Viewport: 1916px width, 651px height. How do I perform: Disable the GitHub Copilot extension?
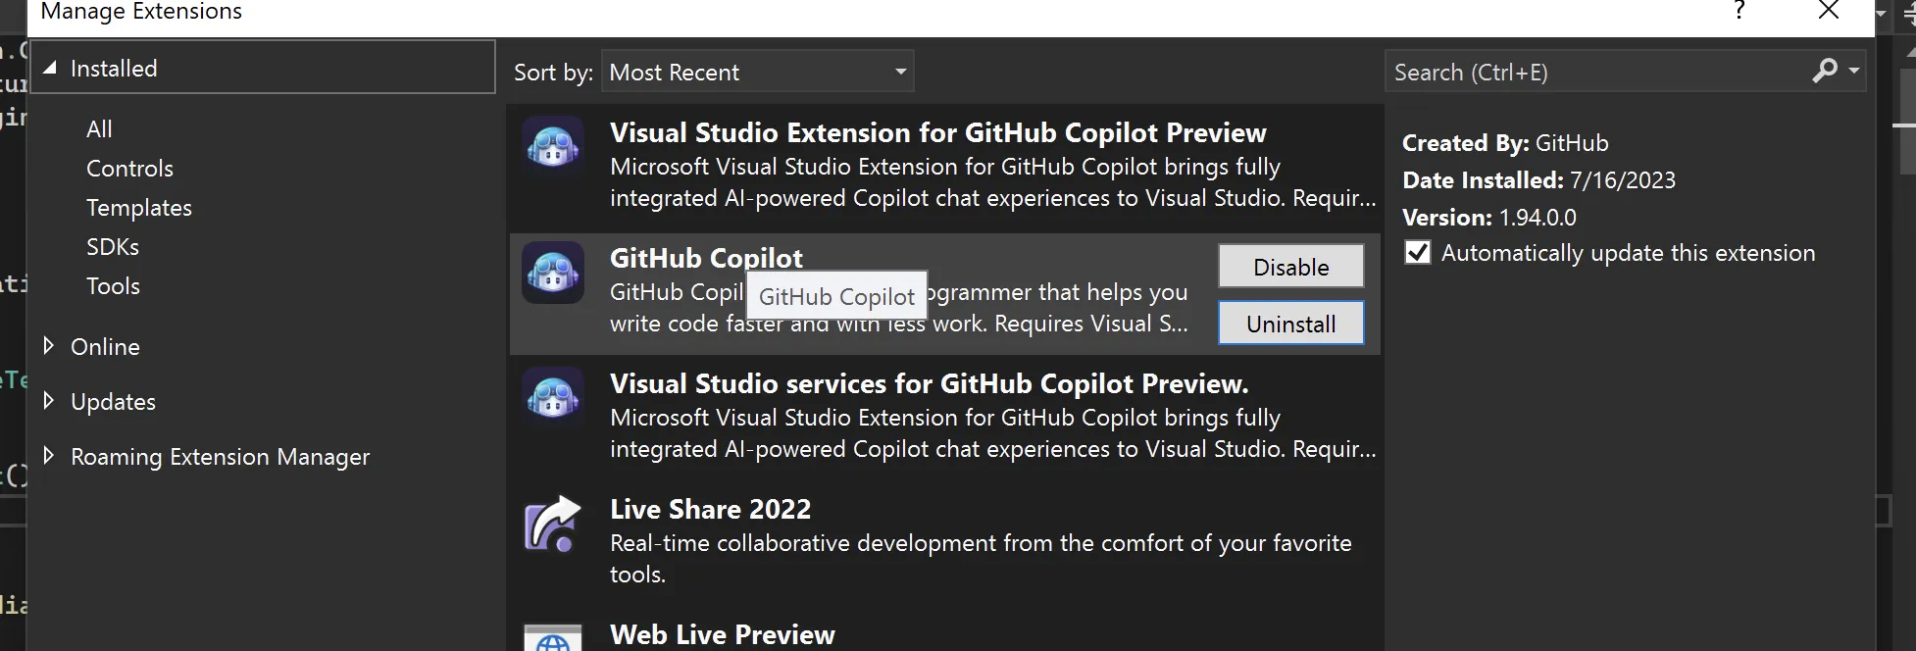[1290, 267]
